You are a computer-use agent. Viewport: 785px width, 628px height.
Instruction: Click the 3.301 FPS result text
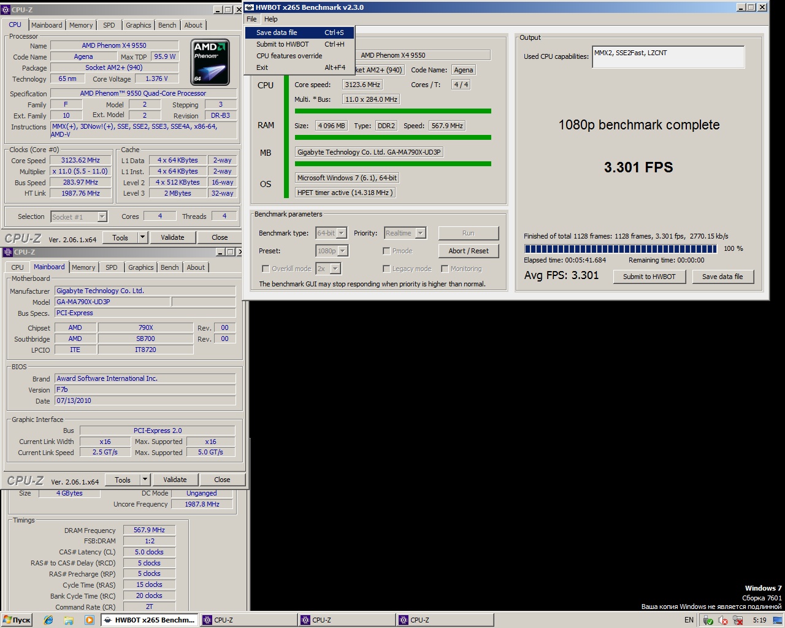pos(638,167)
